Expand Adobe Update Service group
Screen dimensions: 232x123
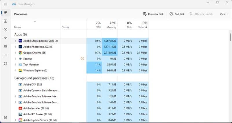pyautogui.click(x=16, y=120)
